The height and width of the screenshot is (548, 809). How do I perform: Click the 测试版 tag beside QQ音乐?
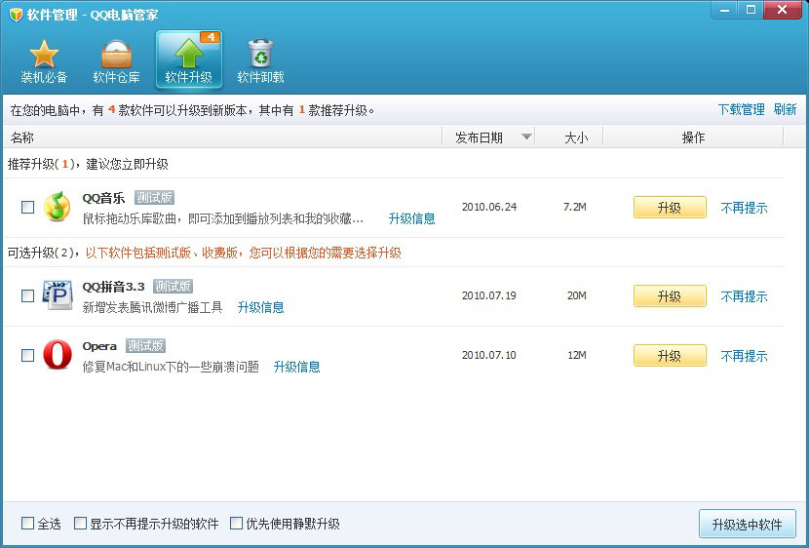[154, 197]
